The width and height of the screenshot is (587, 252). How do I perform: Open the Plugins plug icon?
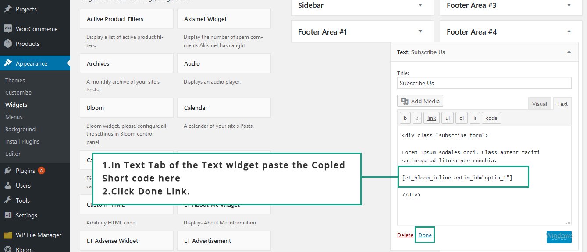8,171
